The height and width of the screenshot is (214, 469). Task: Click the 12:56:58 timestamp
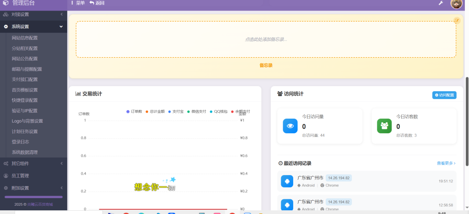coord(446,205)
